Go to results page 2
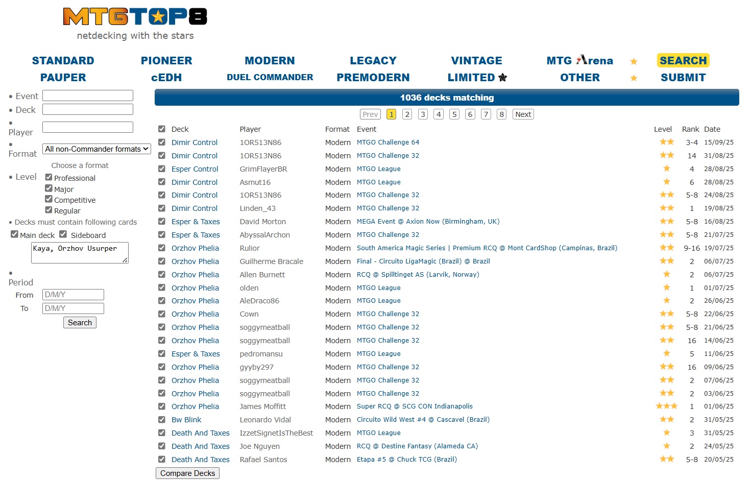 (407, 114)
